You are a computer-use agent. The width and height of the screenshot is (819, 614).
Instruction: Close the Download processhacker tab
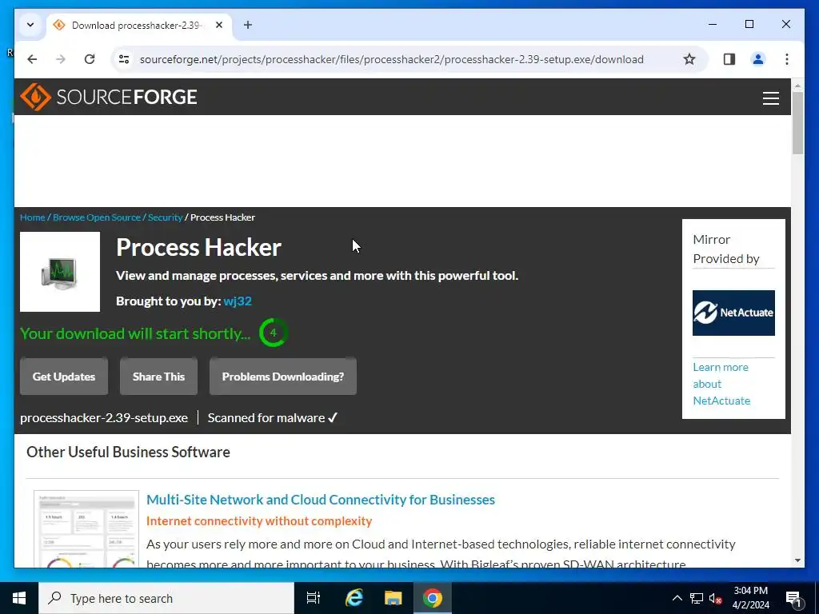219,25
